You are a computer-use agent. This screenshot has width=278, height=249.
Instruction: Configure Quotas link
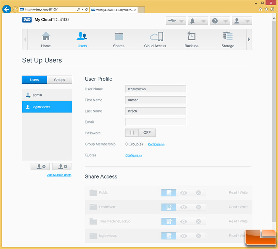point(134,155)
